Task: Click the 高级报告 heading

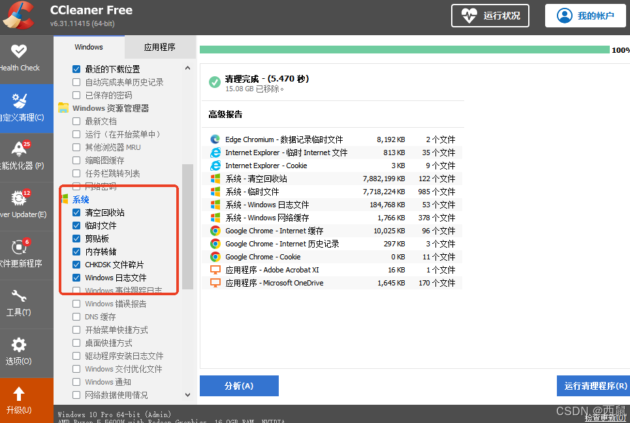Action: point(225,114)
